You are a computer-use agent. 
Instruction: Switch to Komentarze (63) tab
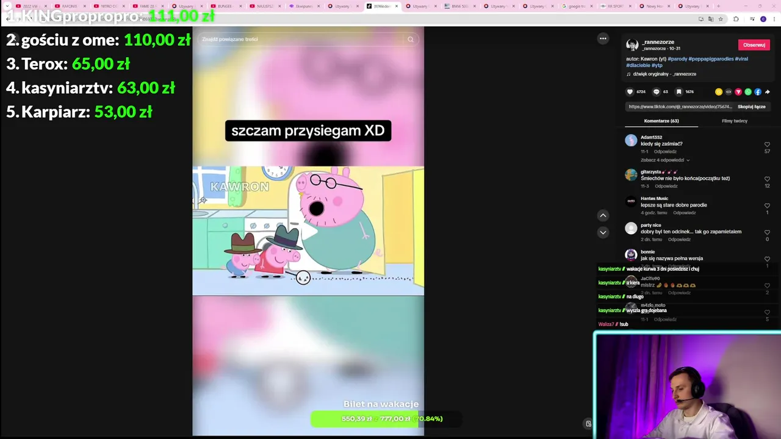pos(661,121)
